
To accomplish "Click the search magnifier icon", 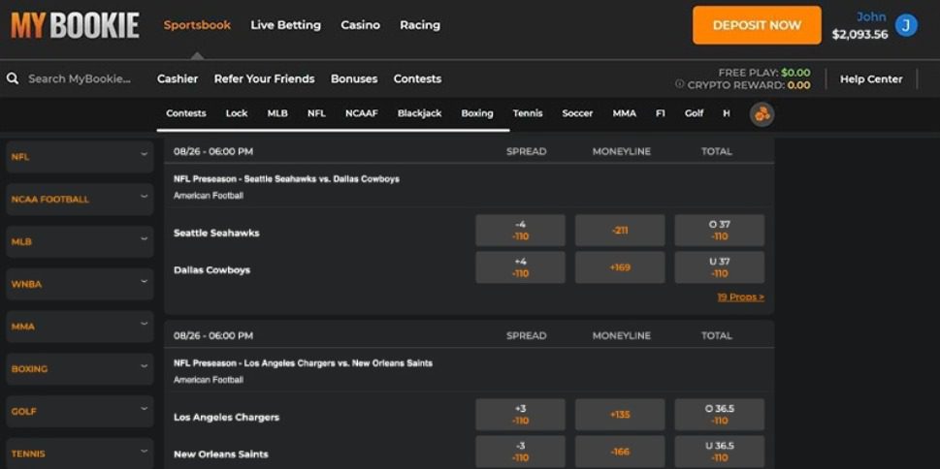I will pos(13,78).
